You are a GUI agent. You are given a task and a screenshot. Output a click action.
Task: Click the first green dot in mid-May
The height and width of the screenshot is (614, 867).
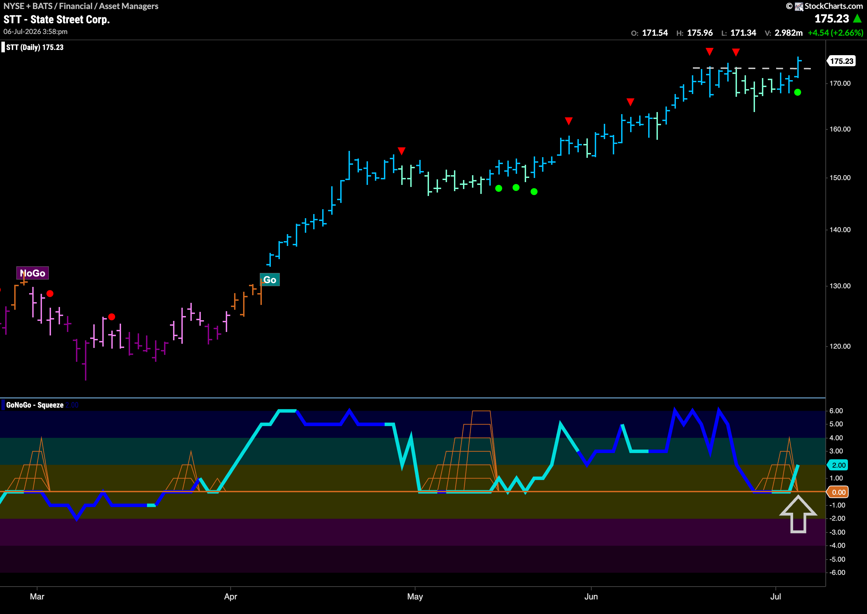[498, 188]
